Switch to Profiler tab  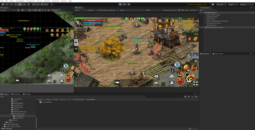[27, 94]
